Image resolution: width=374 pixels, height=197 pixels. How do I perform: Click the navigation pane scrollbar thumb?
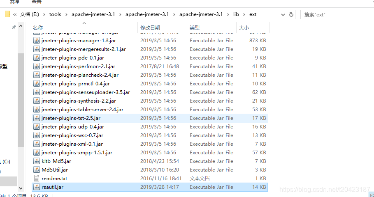(x=21, y=100)
